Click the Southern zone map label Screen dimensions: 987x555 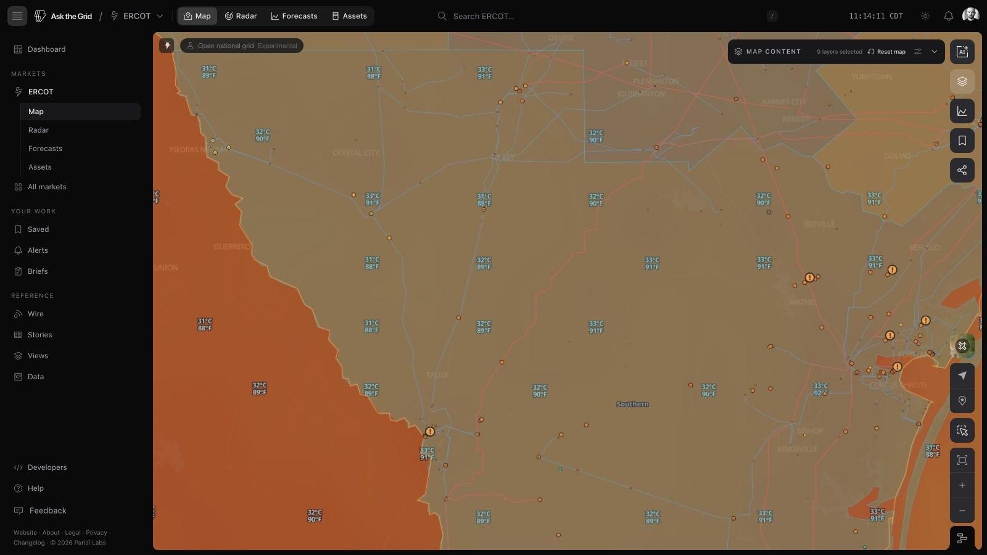pyautogui.click(x=632, y=404)
